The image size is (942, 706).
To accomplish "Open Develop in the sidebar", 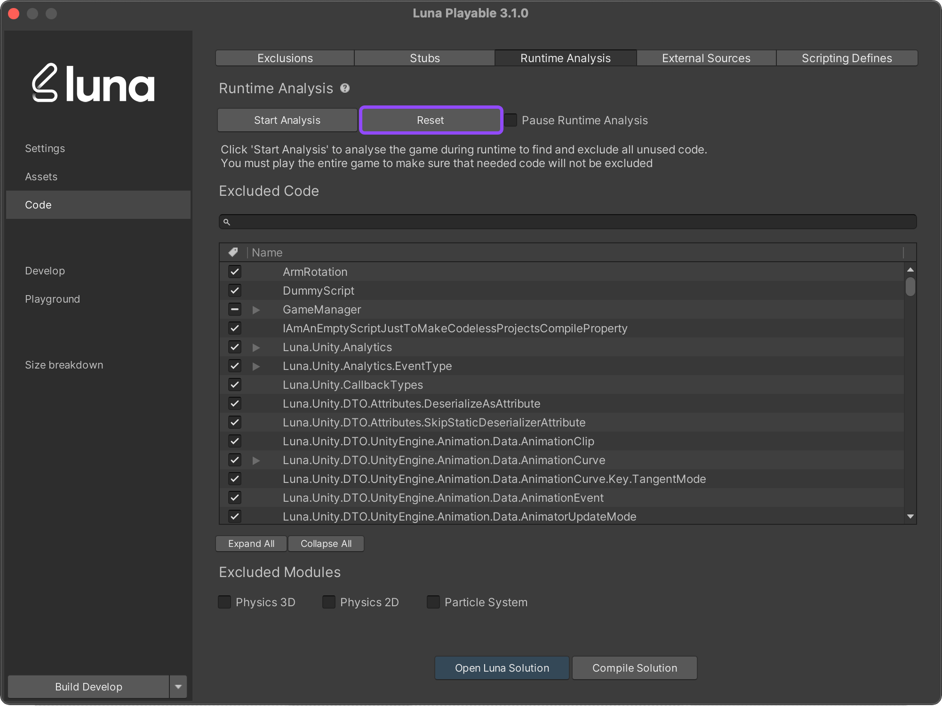I will click(x=98, y=271).
